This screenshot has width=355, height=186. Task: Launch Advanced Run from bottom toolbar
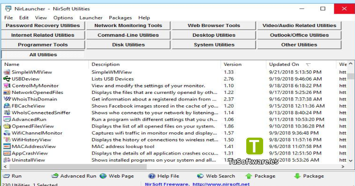click(x=74, y=176)
